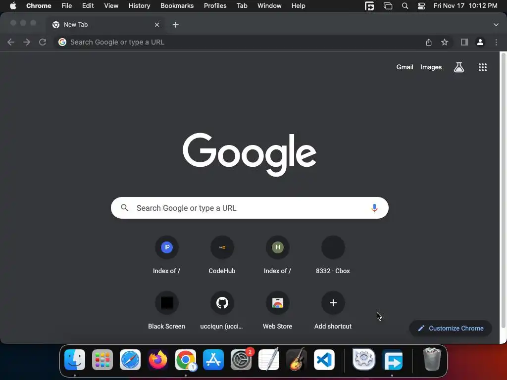Open Control Center in menu bar

click(x=421, y=6)
